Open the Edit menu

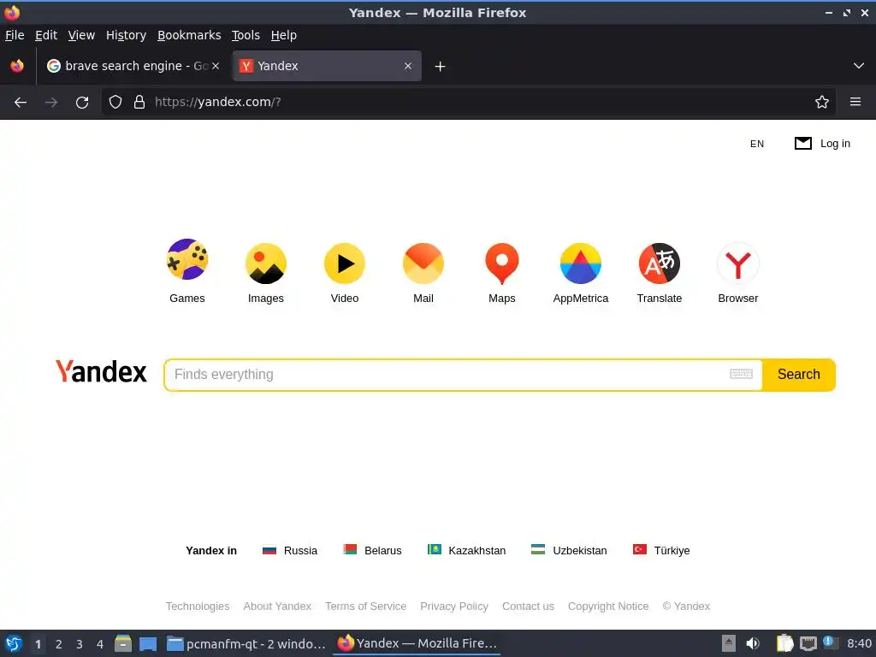(x=46, y=35)
